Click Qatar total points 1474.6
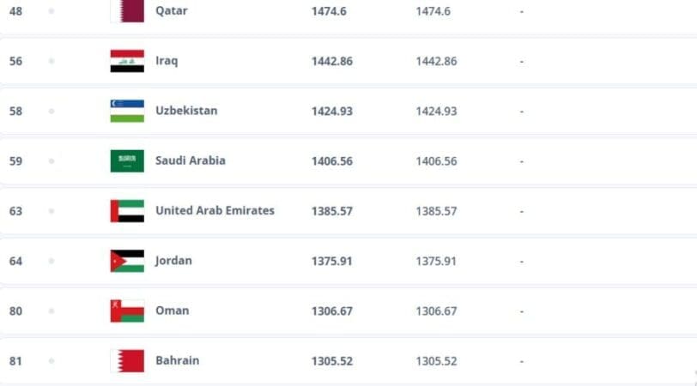This screenshot has width=697, height=386. [x=329, y=11]
